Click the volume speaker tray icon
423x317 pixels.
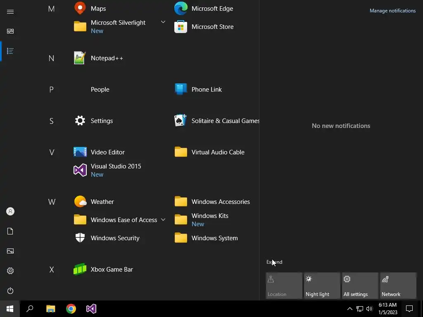click(369, 309)
